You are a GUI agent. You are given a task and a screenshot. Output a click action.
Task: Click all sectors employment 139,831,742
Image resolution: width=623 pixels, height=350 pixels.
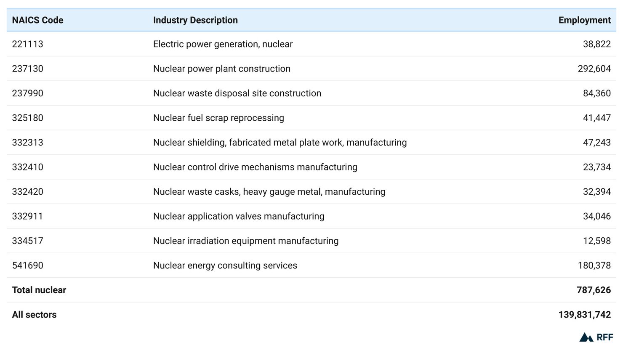coord(584,315)
